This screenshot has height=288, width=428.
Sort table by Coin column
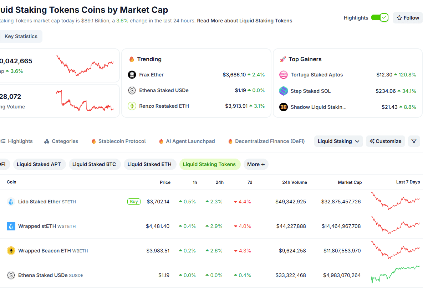(11, 182)
